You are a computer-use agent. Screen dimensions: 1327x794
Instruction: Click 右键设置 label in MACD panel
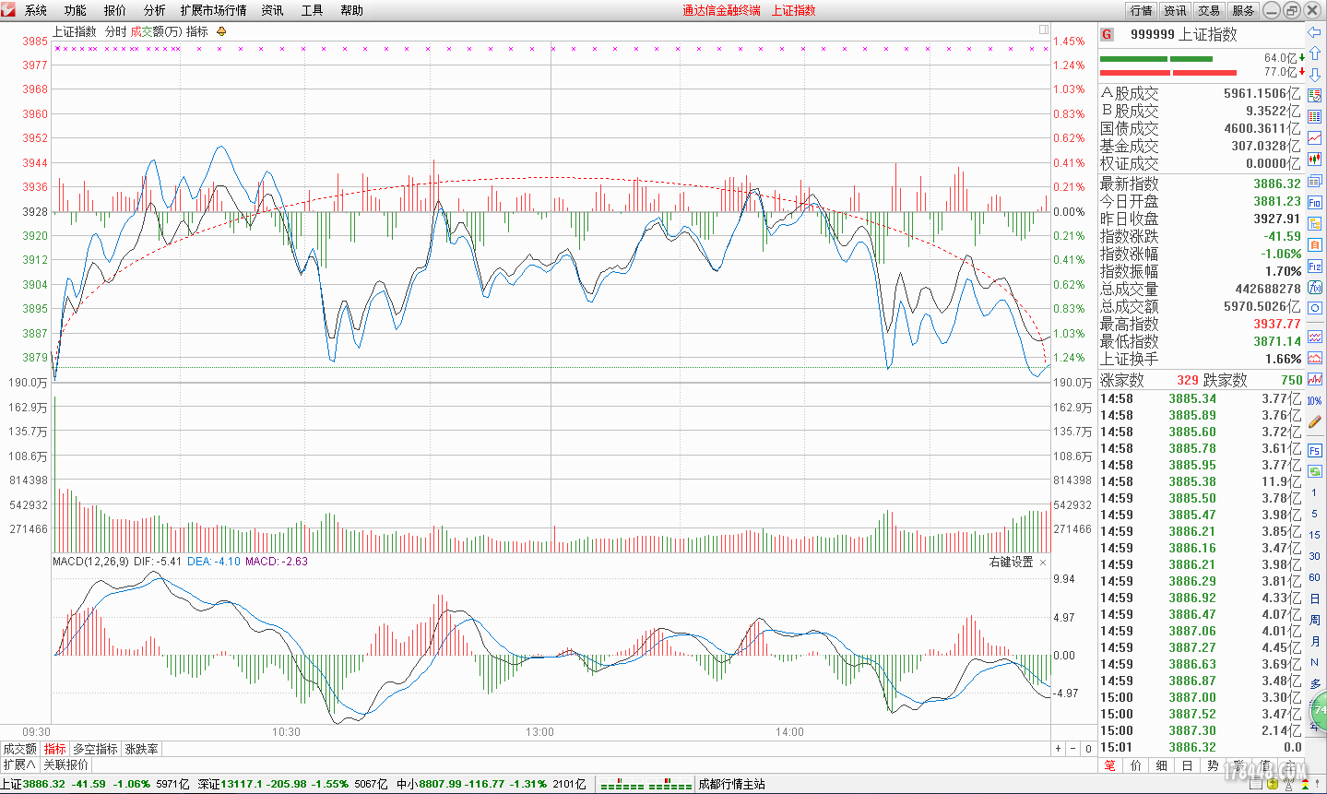click(x=1011, y=562)
